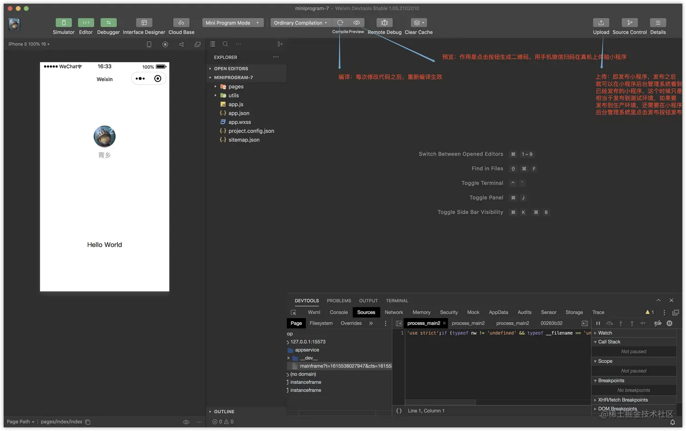686x431 pixels.
Task: Open Cloud Base
Action: pos(181,23)
